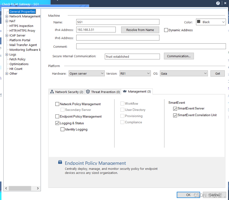The width and height of the screenshot is (229, 200).
Task: Expand the Other tree node
Action: [7, 73]
